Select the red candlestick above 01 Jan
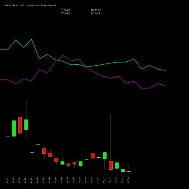This screenshot has height=189, width=189. [x=50, y=155]
